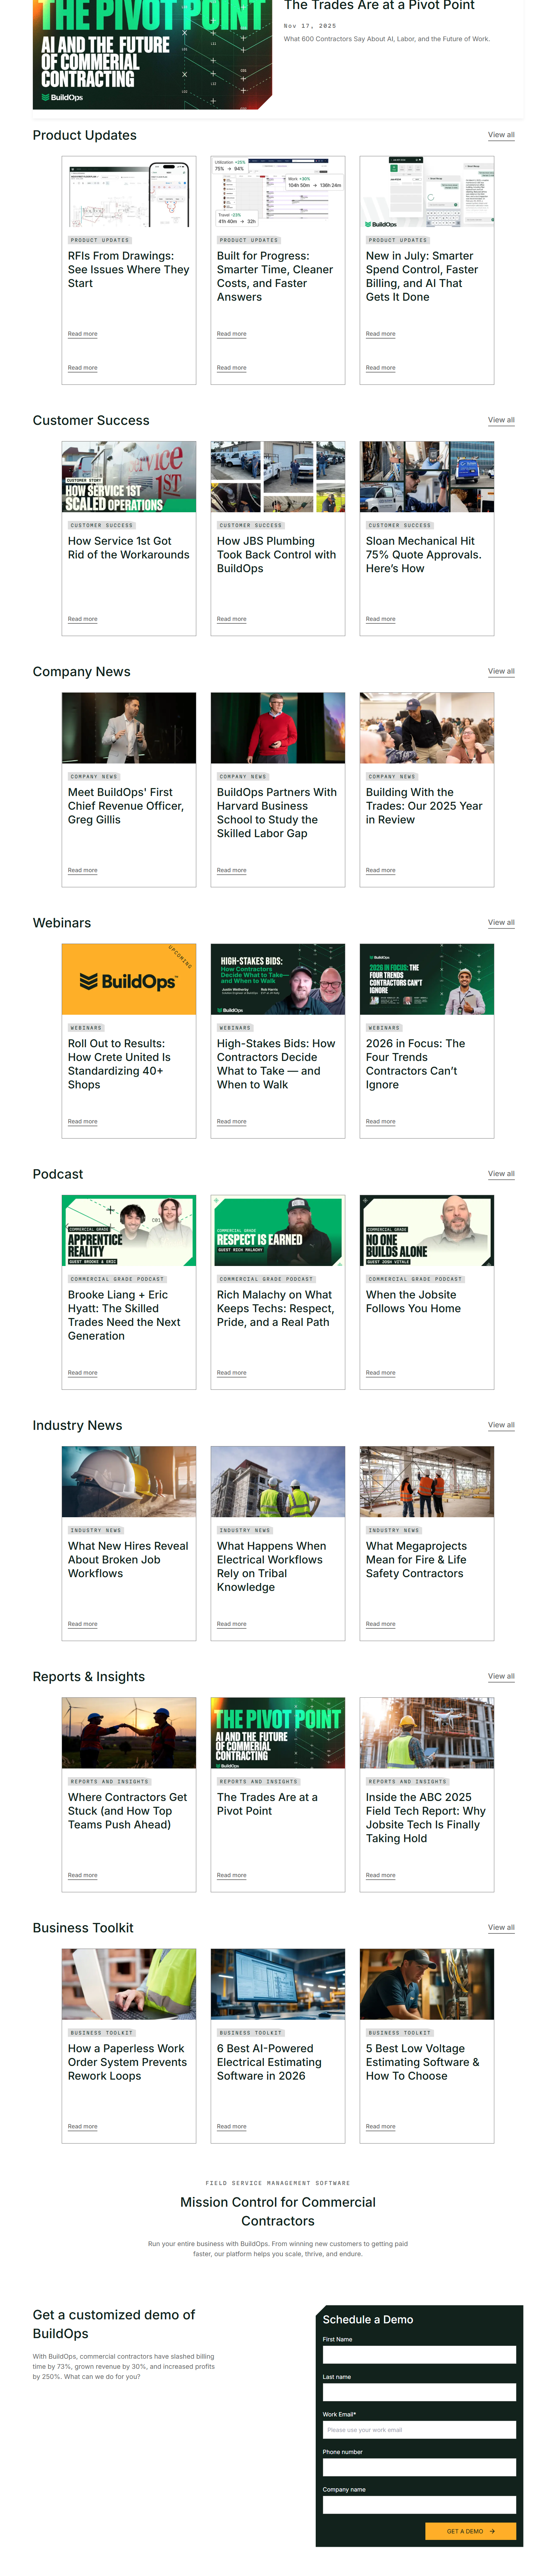Viewport: 556px width, 2576px height.
Task: Open JBS Plumbing photo collage thumbnail
Action: coord(278,477)
